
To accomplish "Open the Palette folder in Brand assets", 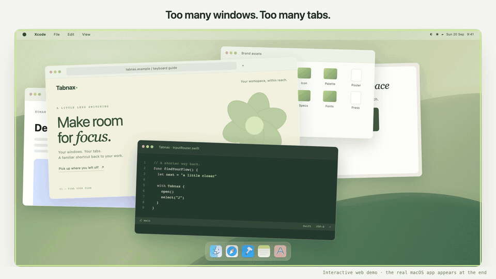I will pos(330,74).
